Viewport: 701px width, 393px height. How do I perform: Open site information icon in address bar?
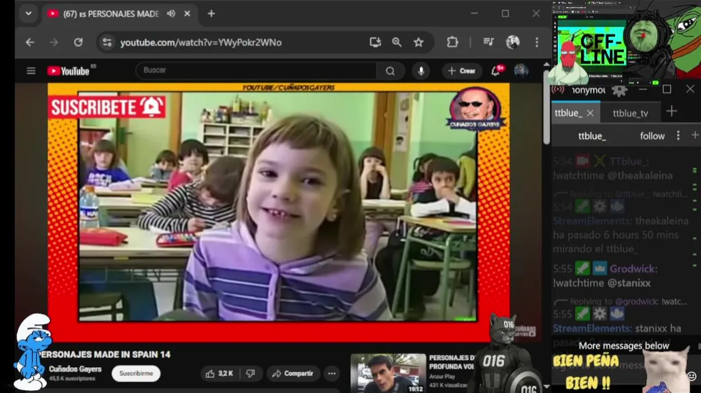107,42
